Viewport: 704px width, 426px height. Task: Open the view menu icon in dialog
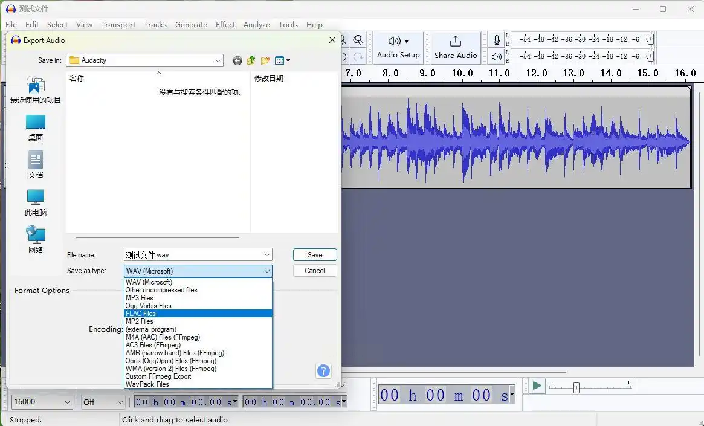point(282,60)
